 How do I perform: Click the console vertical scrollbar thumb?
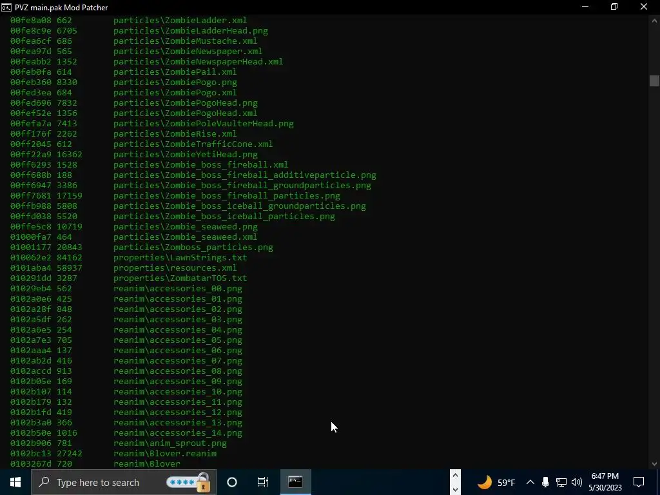point(654,81)
